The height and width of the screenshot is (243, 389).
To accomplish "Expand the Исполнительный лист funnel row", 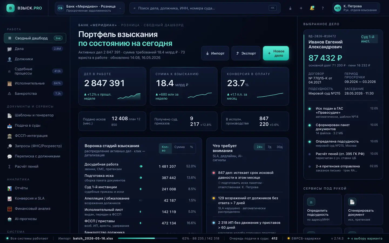I will (140, 212).
